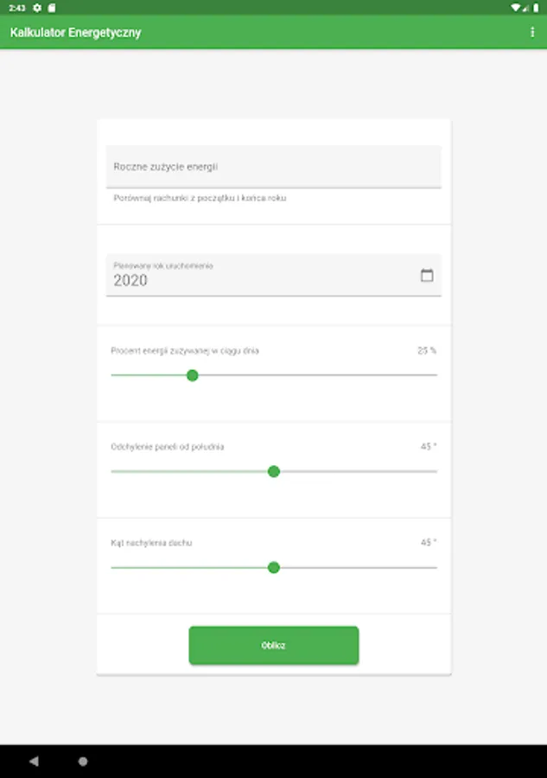Screen dimensions: 547x778
Task: Click the roof tilt angle slider thumb
Action: coord(274,567)
